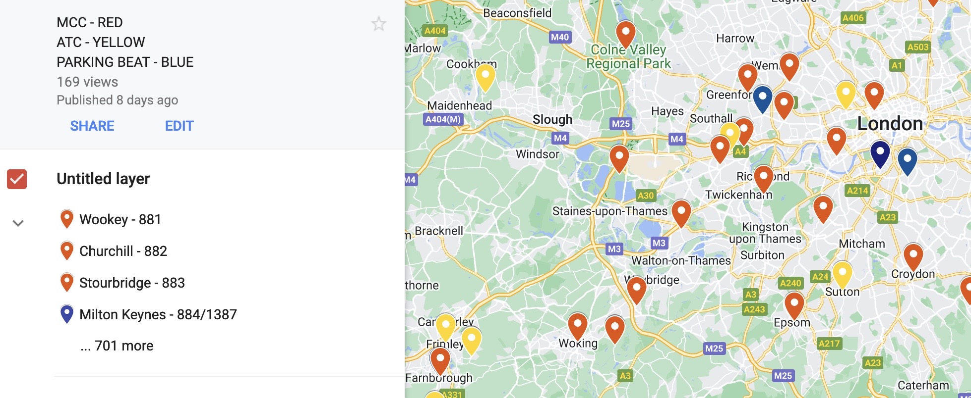Expand the '... 701 more' list
Viewport: 971px width, 398px height.
tap(117, 346)
